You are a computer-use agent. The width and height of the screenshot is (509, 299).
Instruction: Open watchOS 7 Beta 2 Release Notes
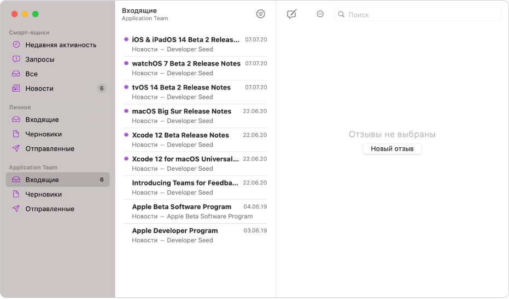click(195, 68)
